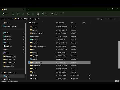Close the current Explorer tab
The height and width of the screenshot is (90, 120).
23,9
